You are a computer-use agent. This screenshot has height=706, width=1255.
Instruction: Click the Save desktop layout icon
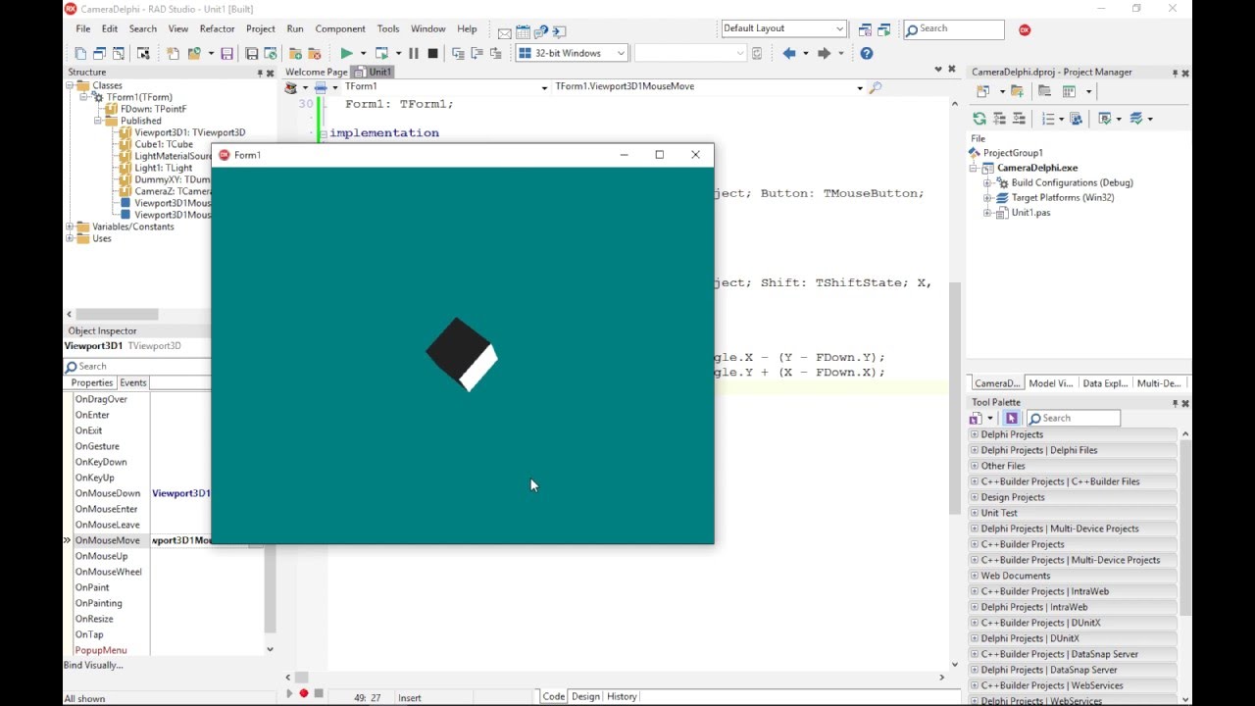865,29
